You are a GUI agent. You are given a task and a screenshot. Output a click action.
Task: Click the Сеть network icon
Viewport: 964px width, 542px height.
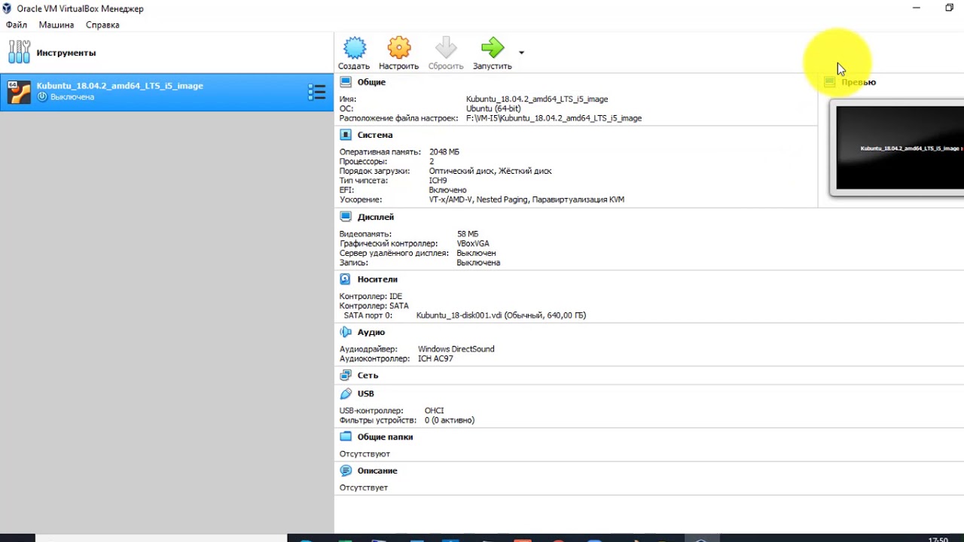point(346,375)
